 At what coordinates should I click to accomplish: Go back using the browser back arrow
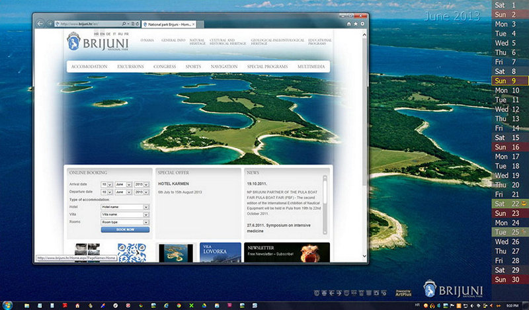(x=41, y=24)
